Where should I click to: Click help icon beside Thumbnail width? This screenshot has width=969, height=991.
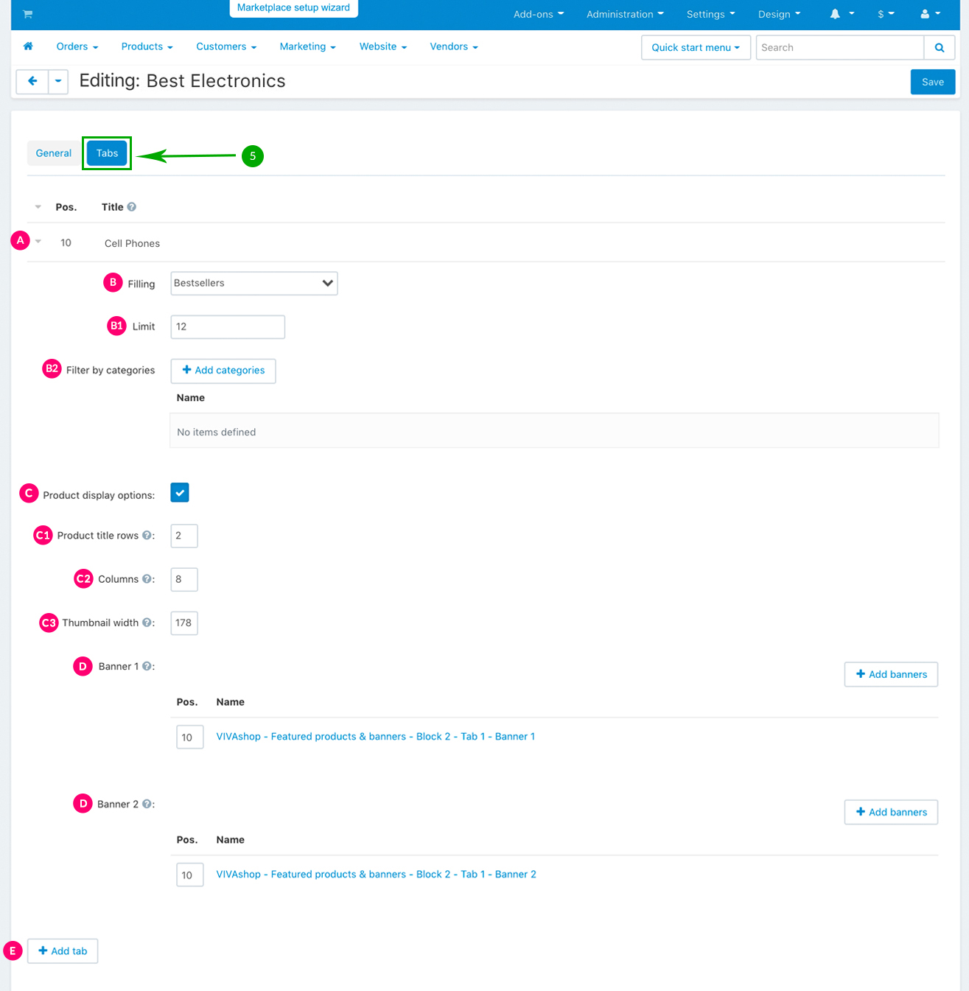(147, 623)
